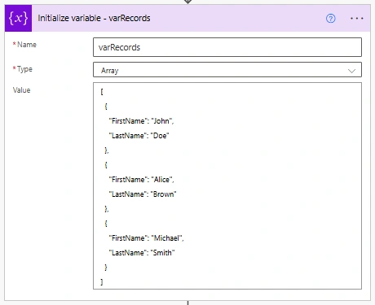Click the "FirstName": "John" line
Image resolution: width=375 pixels, height=305 pixels.
pos(141,121)
